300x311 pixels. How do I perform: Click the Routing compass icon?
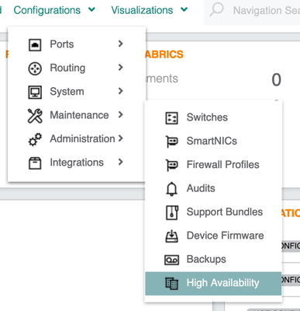coord(35,68)
